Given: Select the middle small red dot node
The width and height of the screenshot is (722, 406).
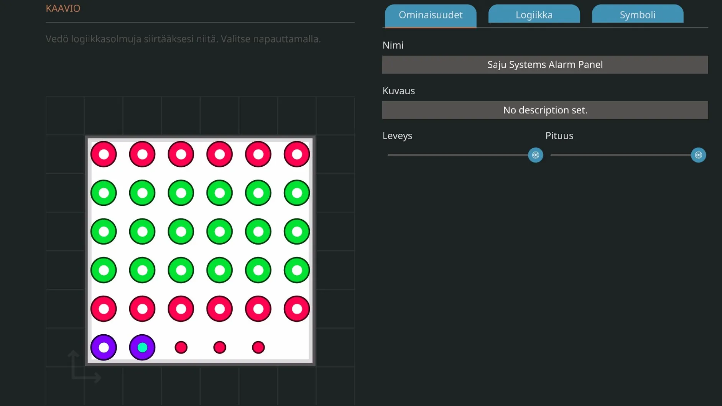Looking at the screenshot, I should tap(220, 347).
